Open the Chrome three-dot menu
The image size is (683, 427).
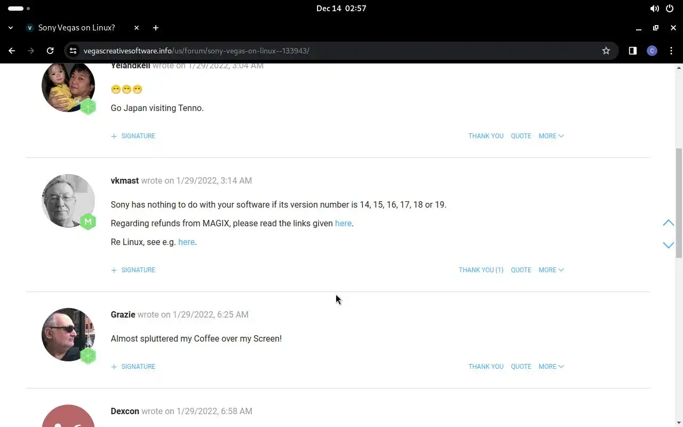(671, 51)
